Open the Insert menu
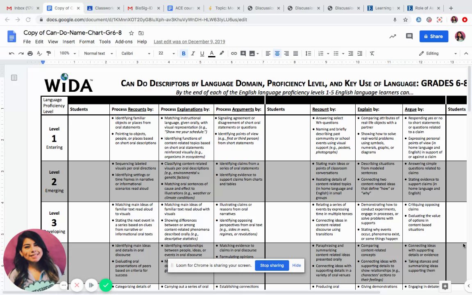The width and height of the screenshot is (472, 295). 69,41
